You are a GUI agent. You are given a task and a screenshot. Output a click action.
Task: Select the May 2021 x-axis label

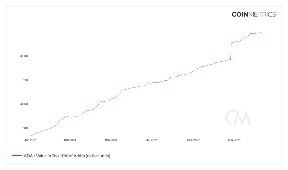pyautogui.click(x=111, y=140)
